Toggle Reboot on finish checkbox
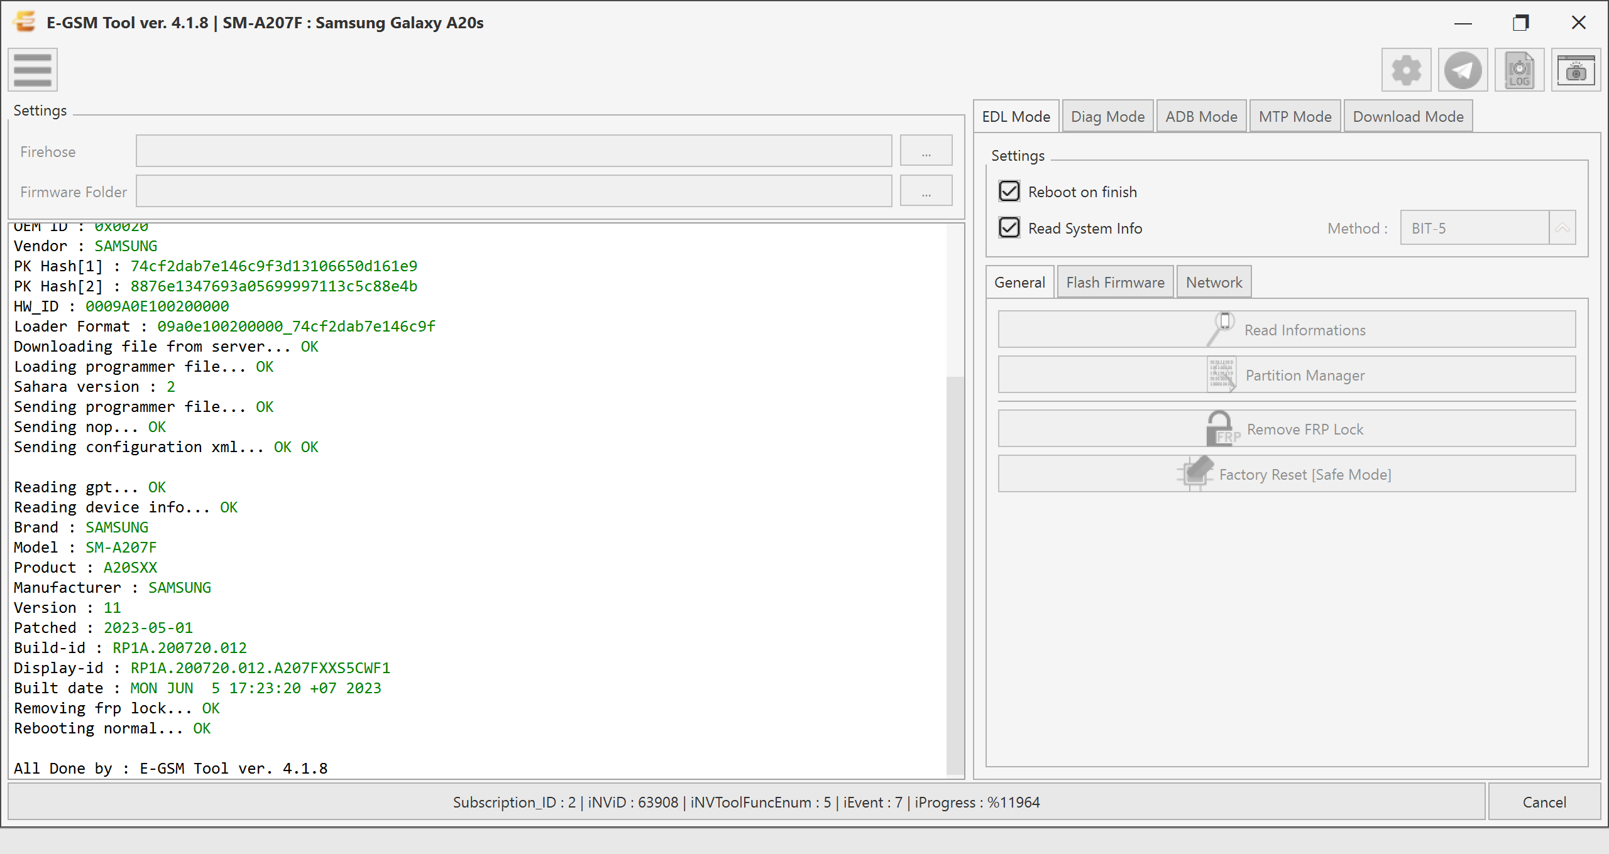Viewport: 1609px width, 854px height. tap(1009, 191)
